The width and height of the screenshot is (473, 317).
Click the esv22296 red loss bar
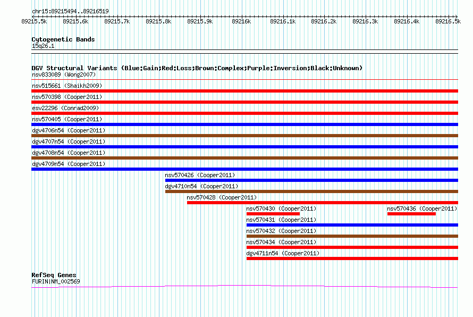pyautogui.click(x=244, y=113)
